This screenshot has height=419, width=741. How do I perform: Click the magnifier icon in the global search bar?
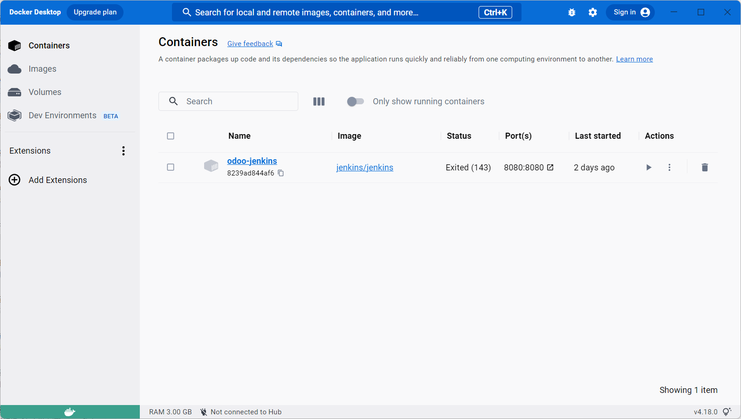pos(187,13)
